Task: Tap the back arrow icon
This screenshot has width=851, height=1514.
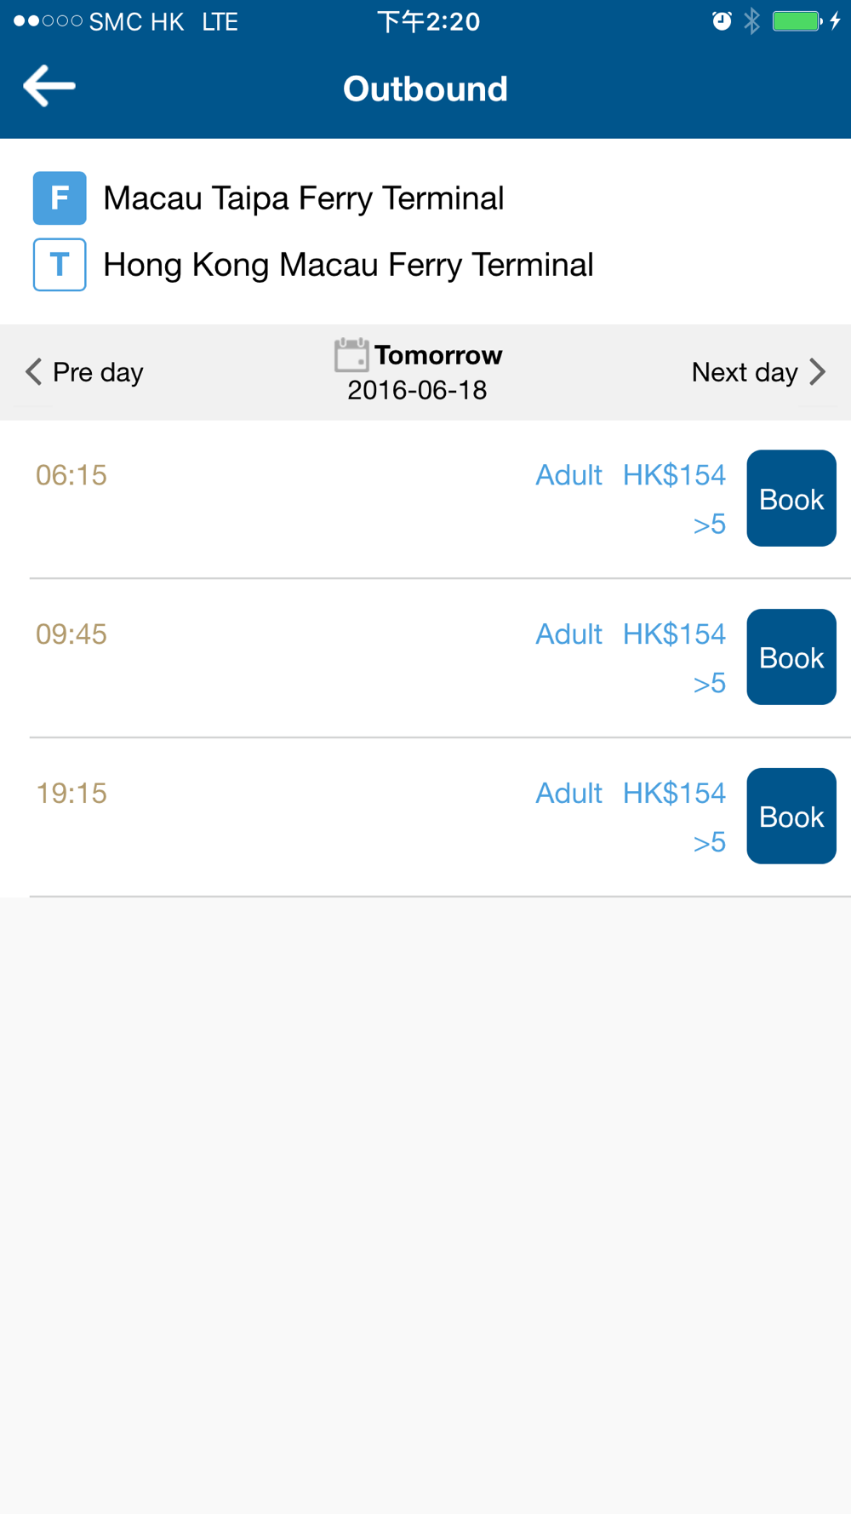Action: (49, 86)
